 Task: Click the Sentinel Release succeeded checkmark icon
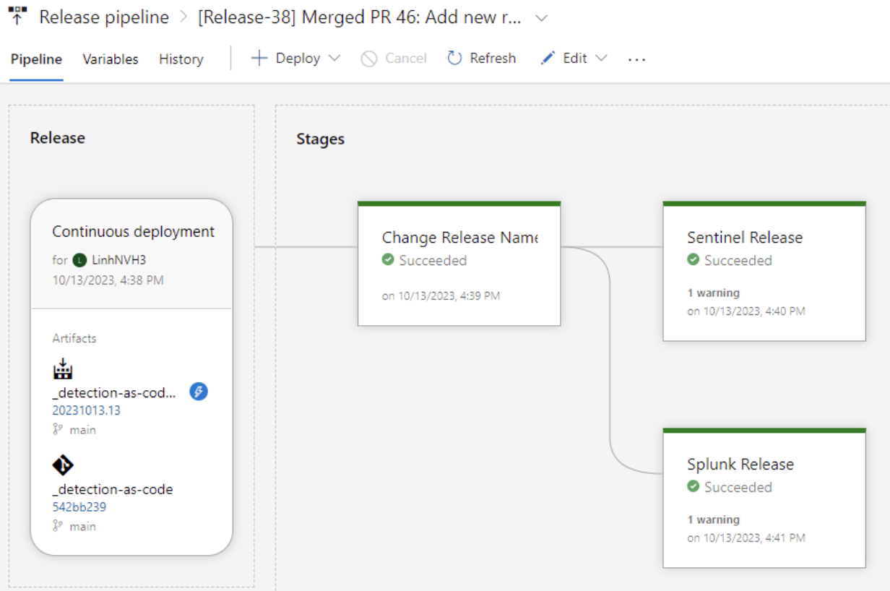coord(694,260)
